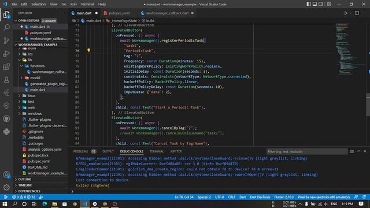370x208 pixels.
Task: Split the editor to the right
Action: coord(357,13)
